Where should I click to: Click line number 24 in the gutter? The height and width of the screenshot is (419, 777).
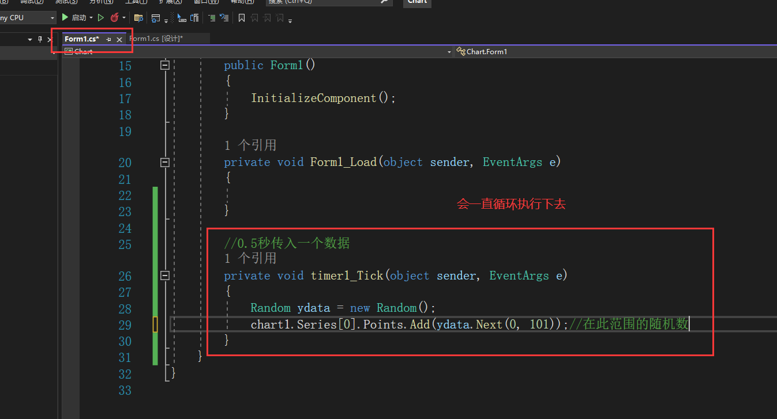point(125,228)
